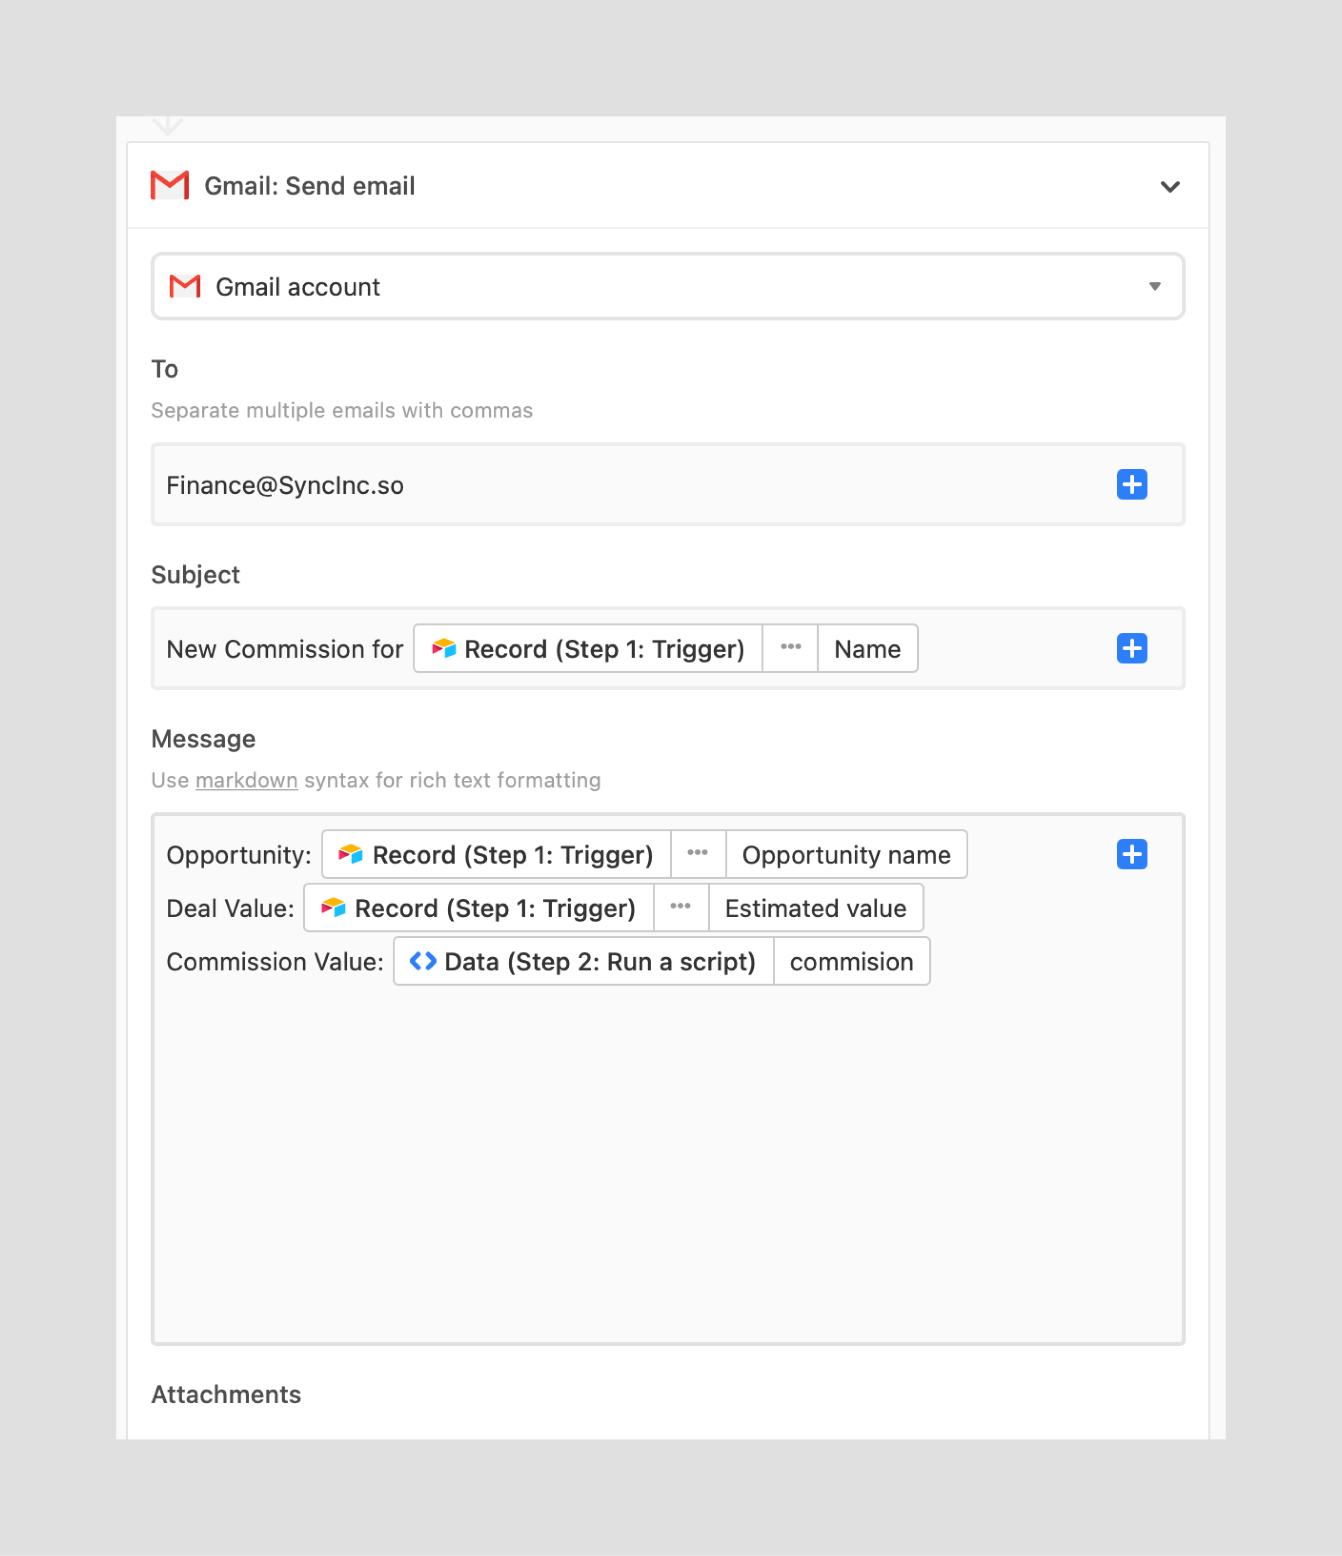Click the plus button in the To field
Viewport: 1342px width, 1556px height.
[1132, 484]
